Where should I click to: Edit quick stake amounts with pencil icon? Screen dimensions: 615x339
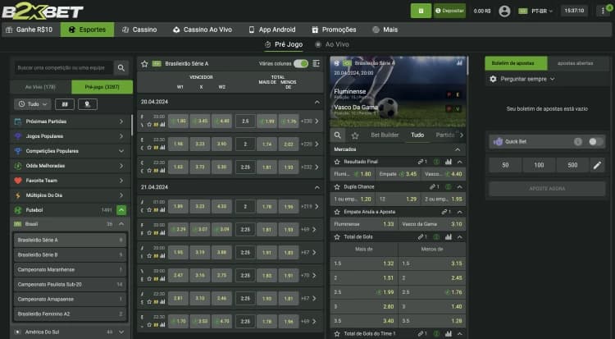point(597,165)
